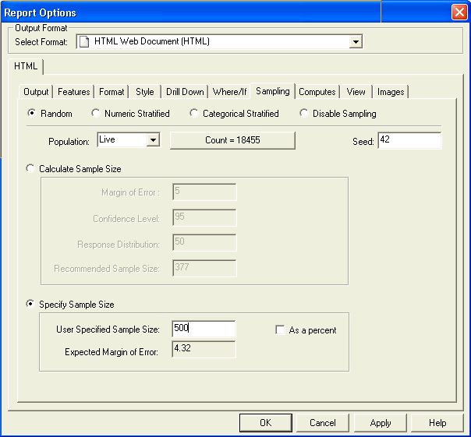This screenshot has width=471, height=437.
Task: Click the Apply button
Action: pyautogui.click(x=381, y=423)
